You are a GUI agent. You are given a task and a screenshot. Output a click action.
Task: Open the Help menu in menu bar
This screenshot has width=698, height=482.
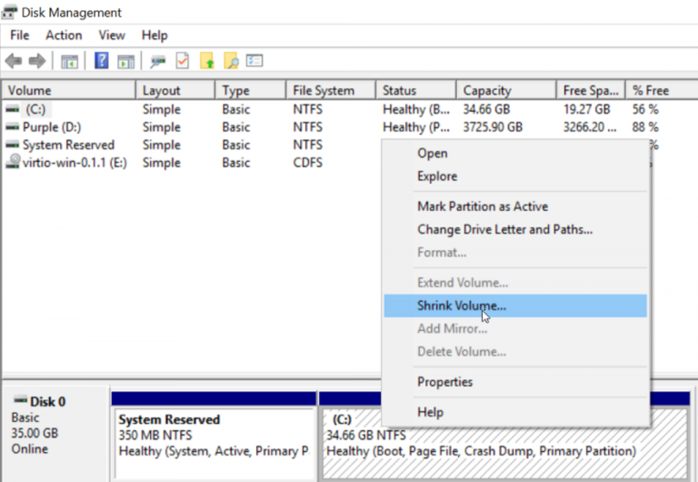pos(155,35)
